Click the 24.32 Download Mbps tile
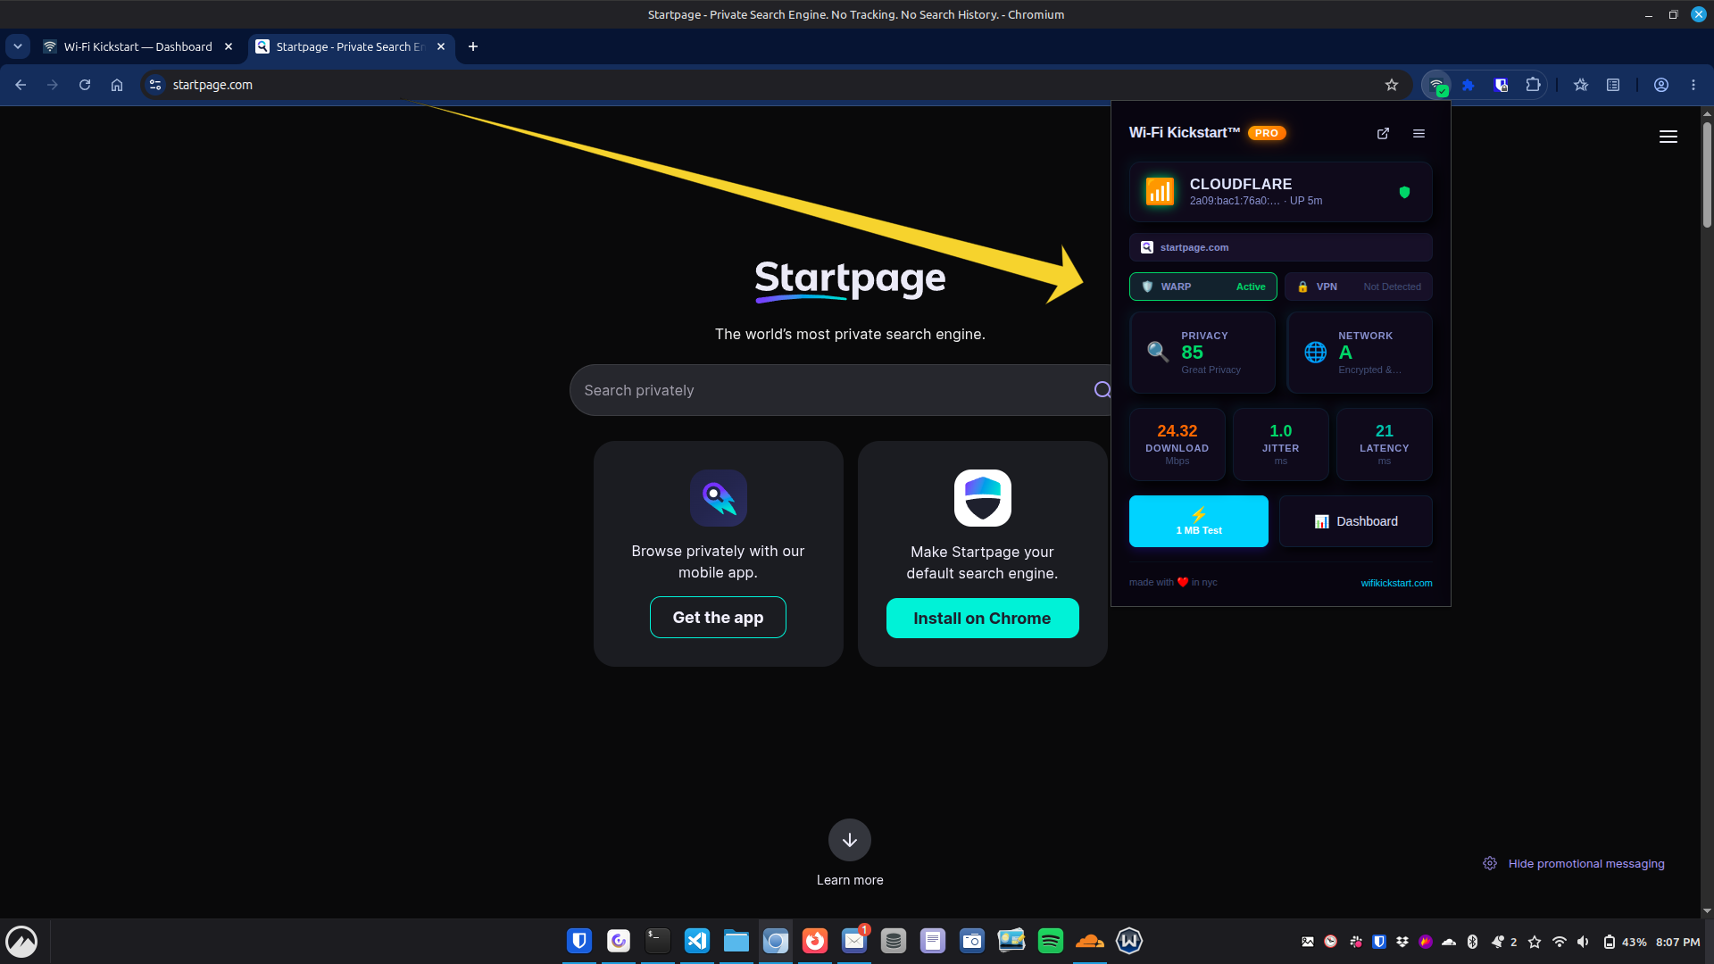Screen dimensions: 1714x964 pyautogui.click(x=1177, y=445)
